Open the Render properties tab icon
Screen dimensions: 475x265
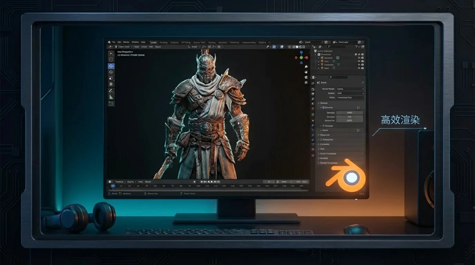point(313,89)
